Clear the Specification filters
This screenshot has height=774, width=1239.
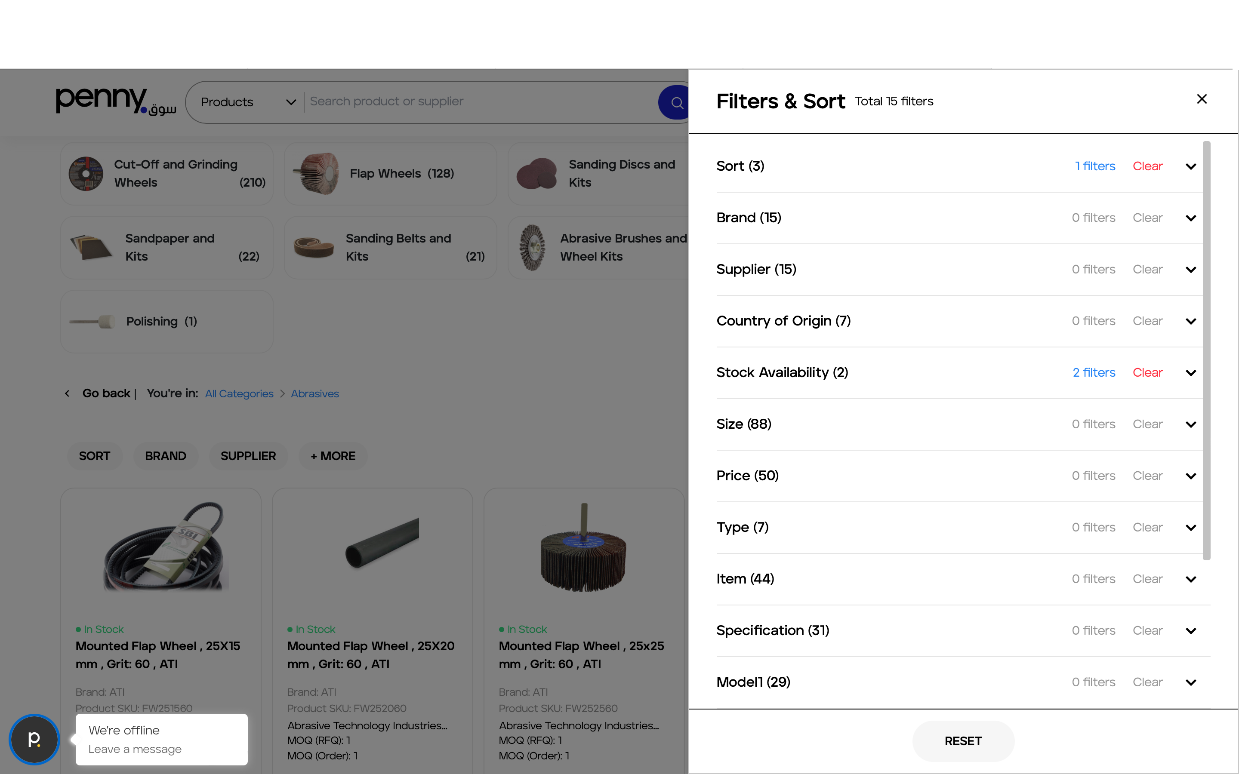[x=1147, y=631]
